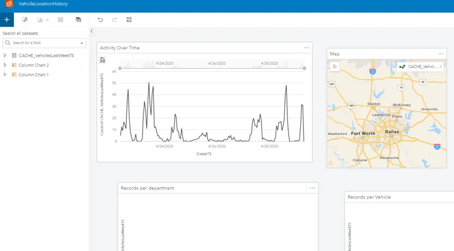Click the Map card title
Image resolution: width=454 pixels, height=251 pixels.
[334, 54]
